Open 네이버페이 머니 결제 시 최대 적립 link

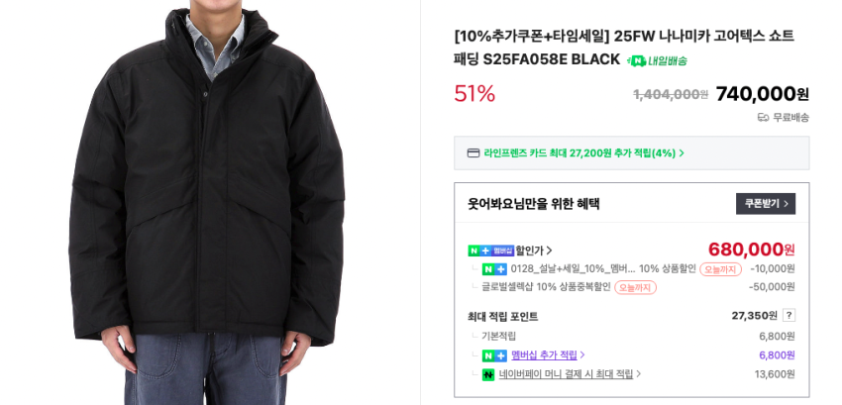566,374
